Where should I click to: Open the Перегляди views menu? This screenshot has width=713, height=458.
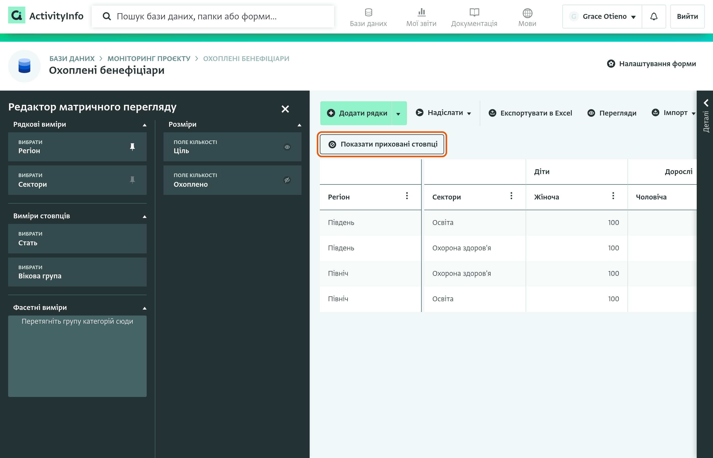(612, 113)
